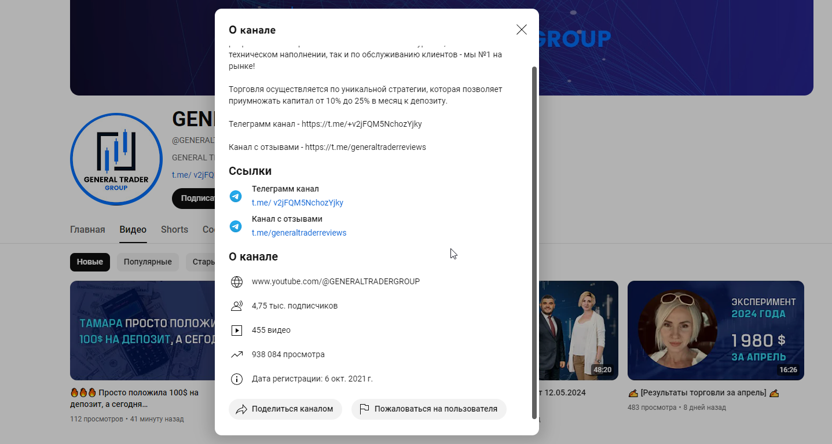
Task: Click 938 084 просмотра text
Action: click(x=288, y=354)
